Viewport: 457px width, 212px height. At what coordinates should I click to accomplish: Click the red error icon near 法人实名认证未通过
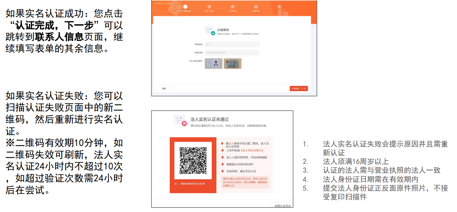tap(185, 123)
